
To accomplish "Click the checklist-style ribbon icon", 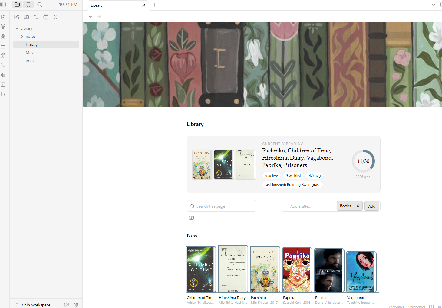I will [3, 75].
